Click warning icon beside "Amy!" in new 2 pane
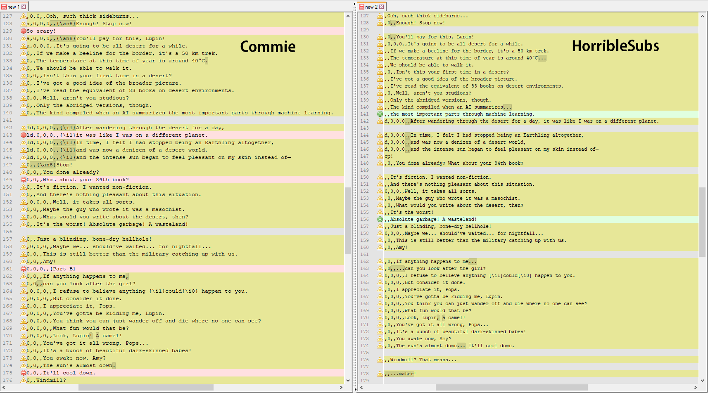Screen dimensions: 708x393 pyautogui.click(x=380, y=247)
